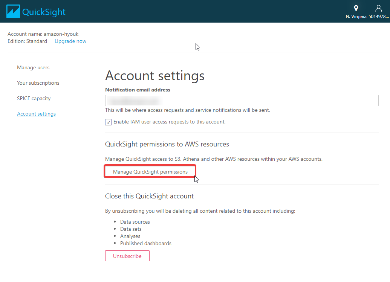Click the Published dashboards list item
The image size is (390, 282).
[x=145, y=244]
